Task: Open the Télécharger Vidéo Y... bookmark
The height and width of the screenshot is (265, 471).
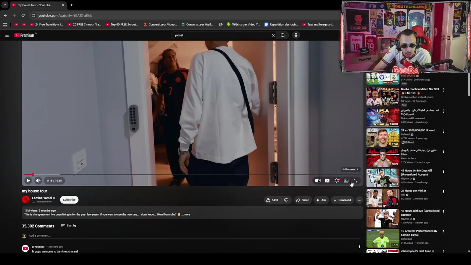Action: [x=243, y=25]
